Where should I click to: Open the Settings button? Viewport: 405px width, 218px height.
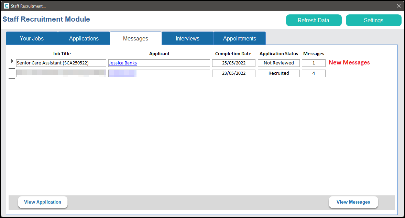point(373,20)
